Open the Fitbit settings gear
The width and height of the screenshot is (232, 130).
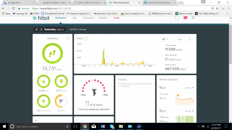[x=193, y=18]
